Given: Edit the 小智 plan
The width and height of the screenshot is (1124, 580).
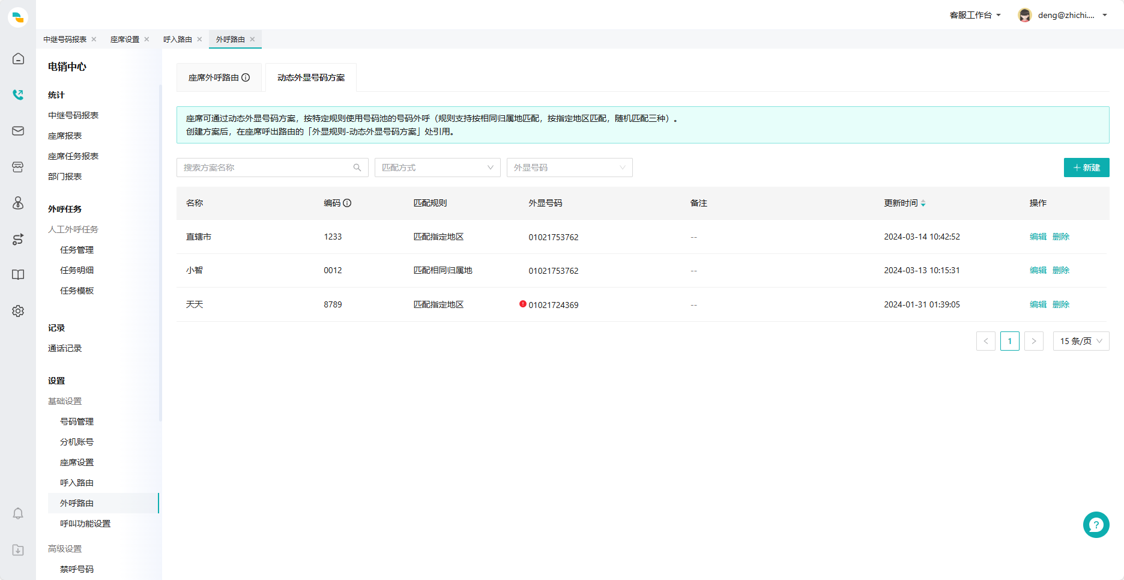Looking at the screenshot, I should tap(1038, 270).
